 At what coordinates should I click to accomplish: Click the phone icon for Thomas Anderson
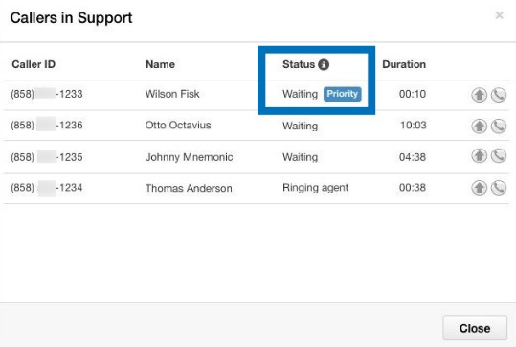499,188
